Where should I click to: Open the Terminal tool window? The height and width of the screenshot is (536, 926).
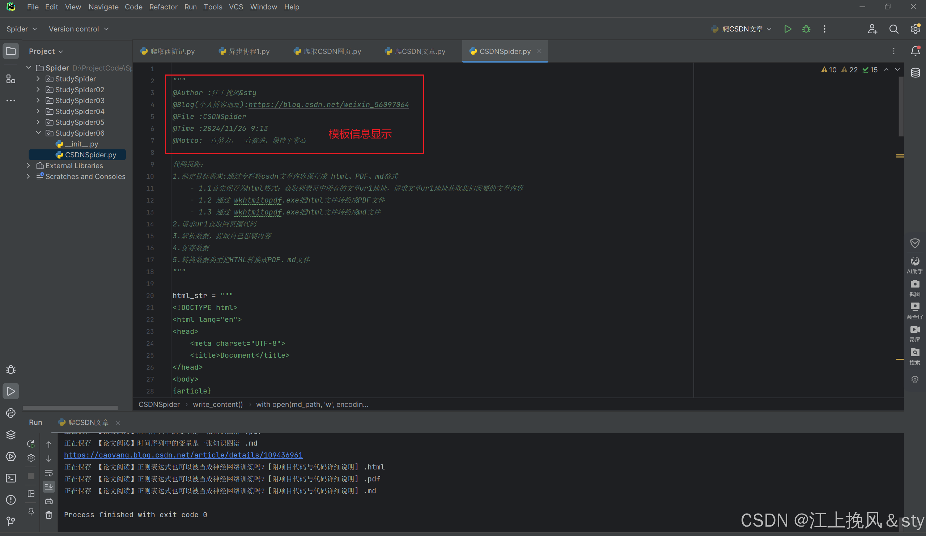pos(10,478)
